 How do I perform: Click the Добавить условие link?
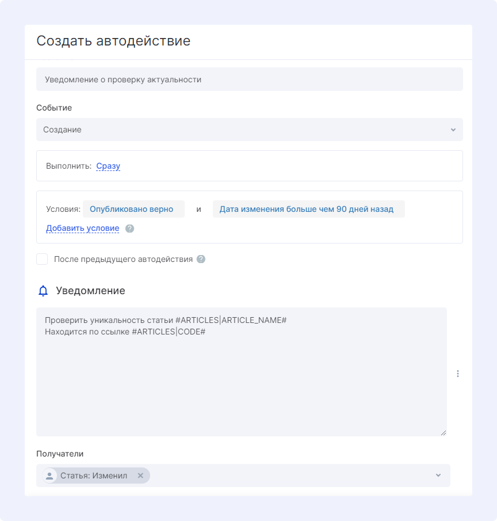pos(82,229)
